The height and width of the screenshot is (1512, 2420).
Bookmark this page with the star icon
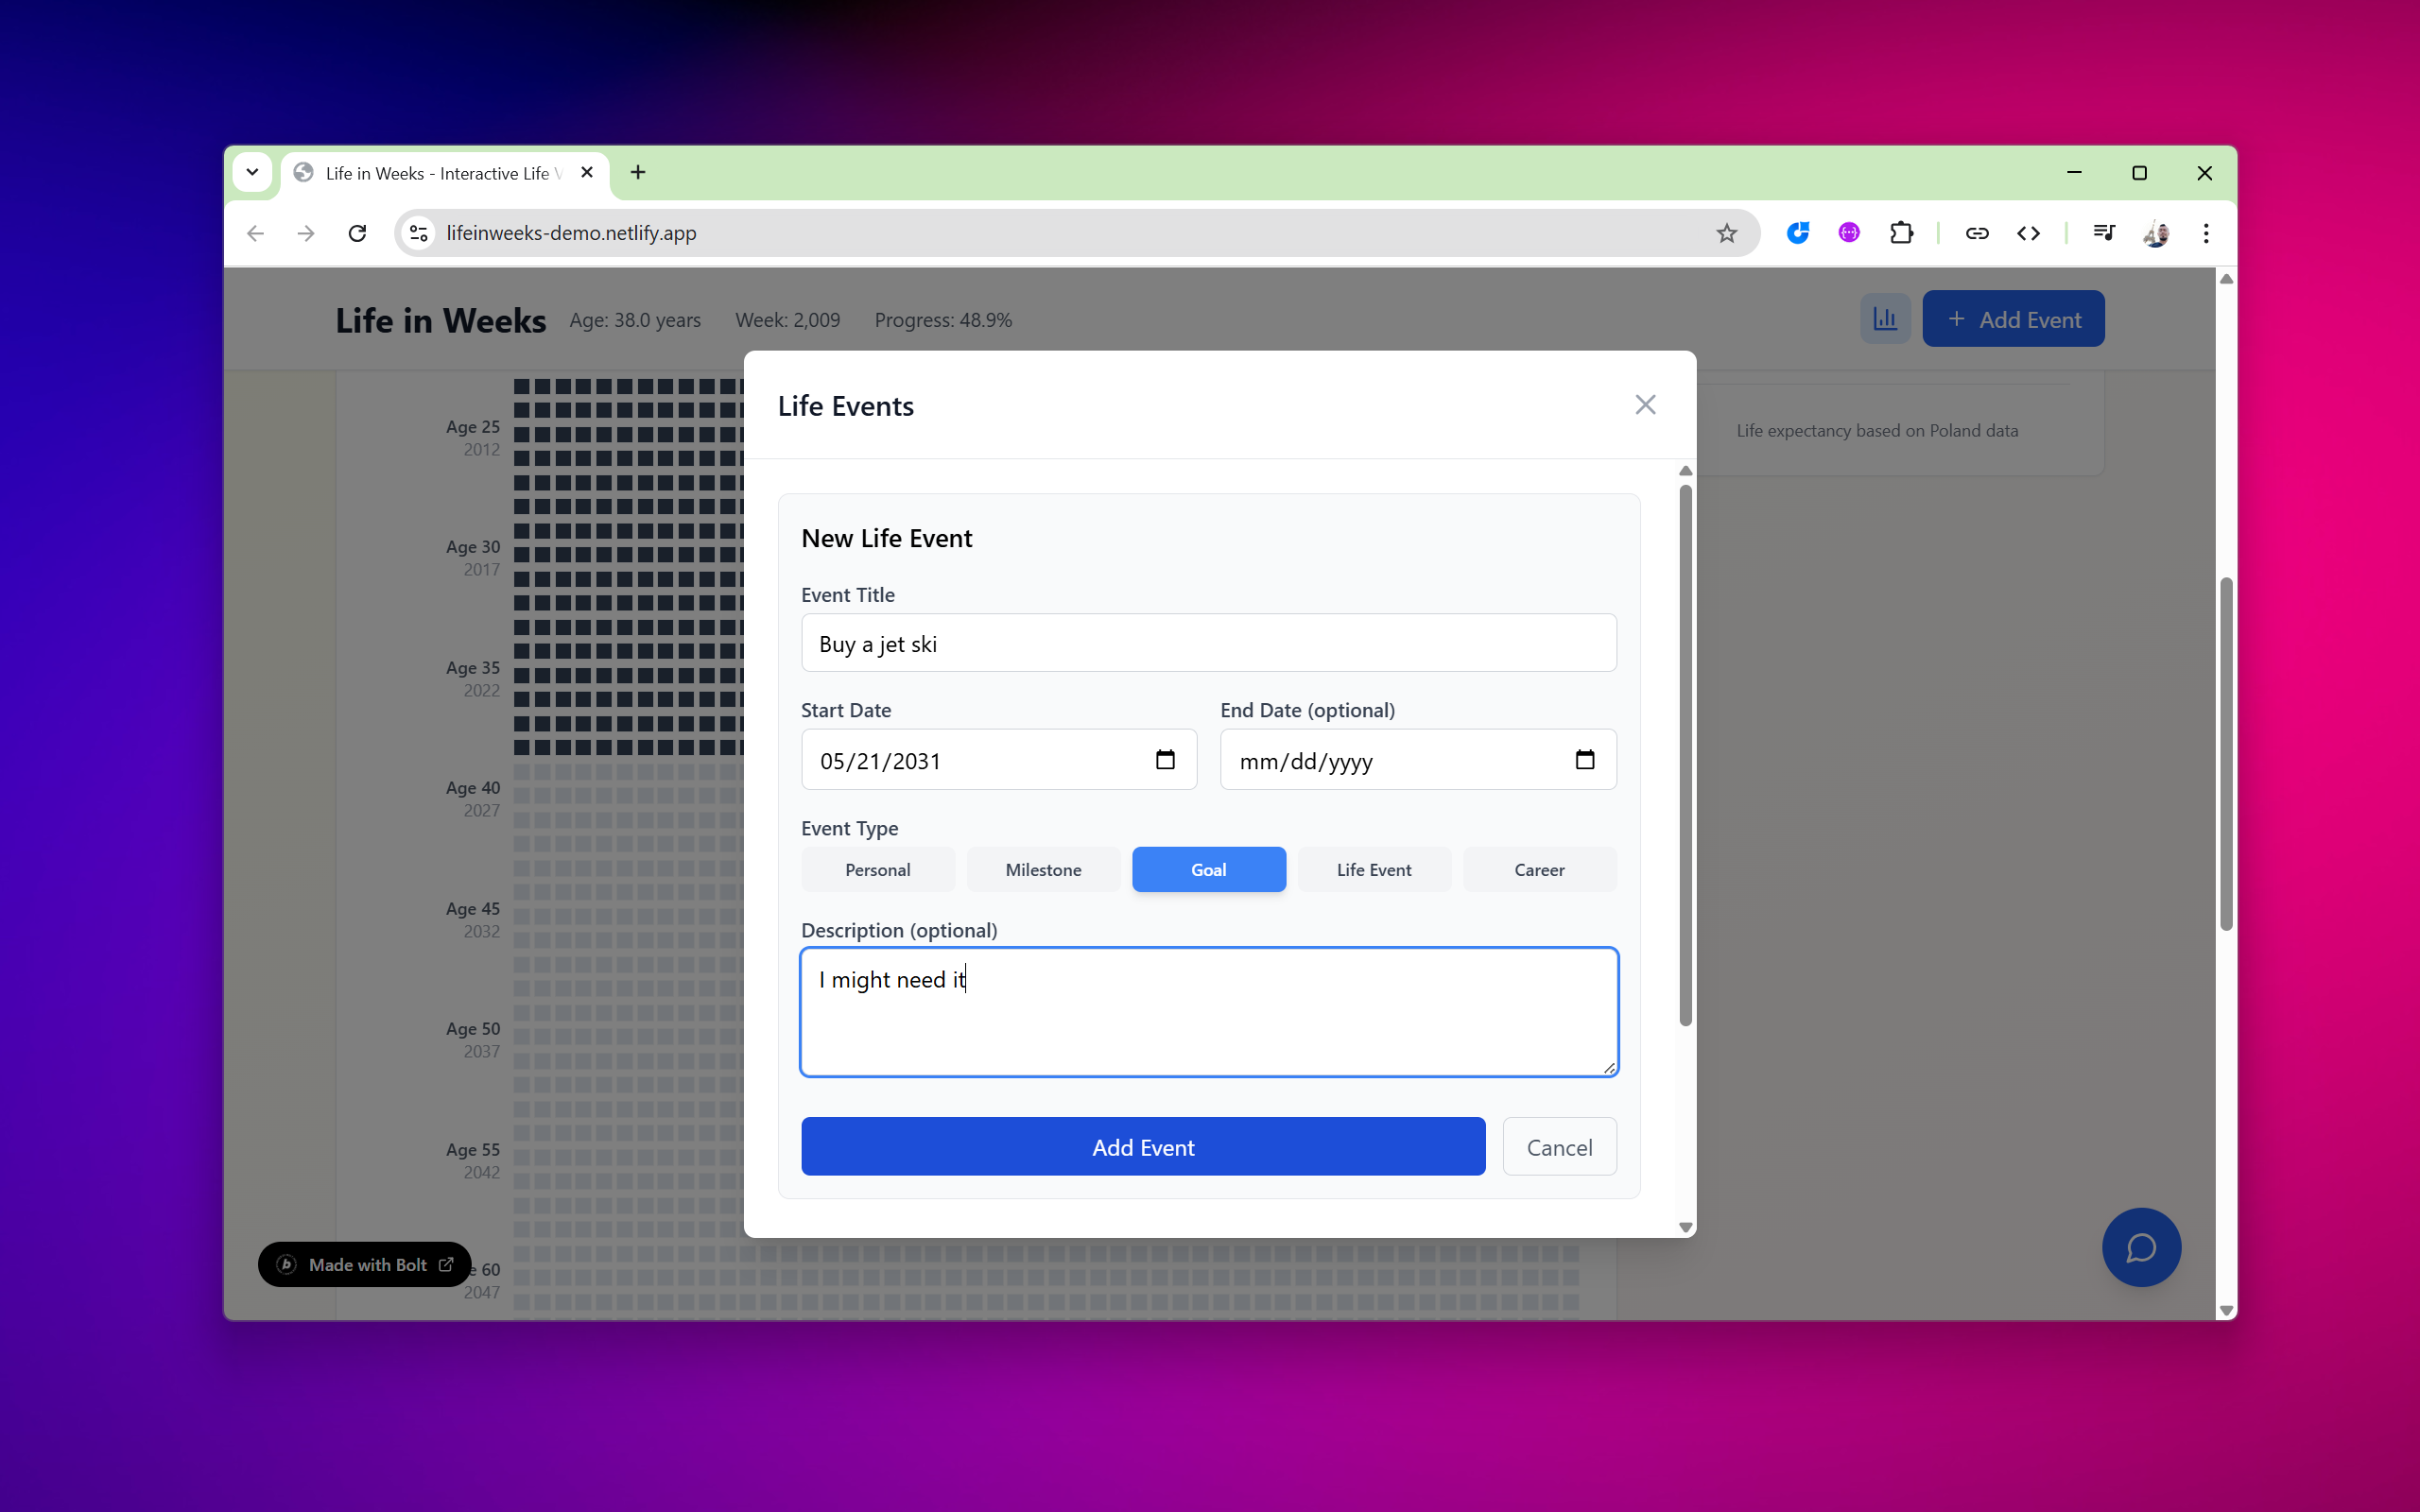(x=1727, y=233)
